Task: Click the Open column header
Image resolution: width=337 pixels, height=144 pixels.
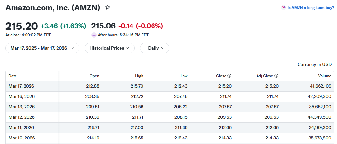Action: coord(94,76)
